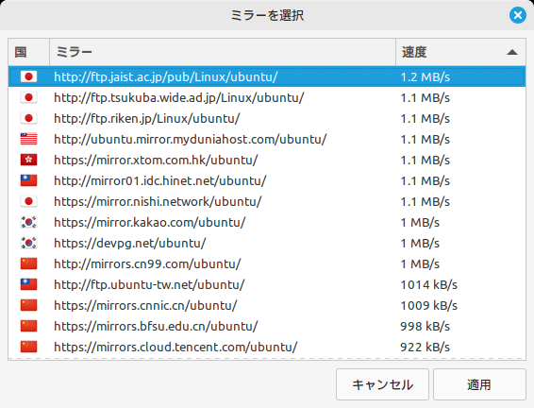Close the ミラーを選択 dialog

click(x=518, y=15)
